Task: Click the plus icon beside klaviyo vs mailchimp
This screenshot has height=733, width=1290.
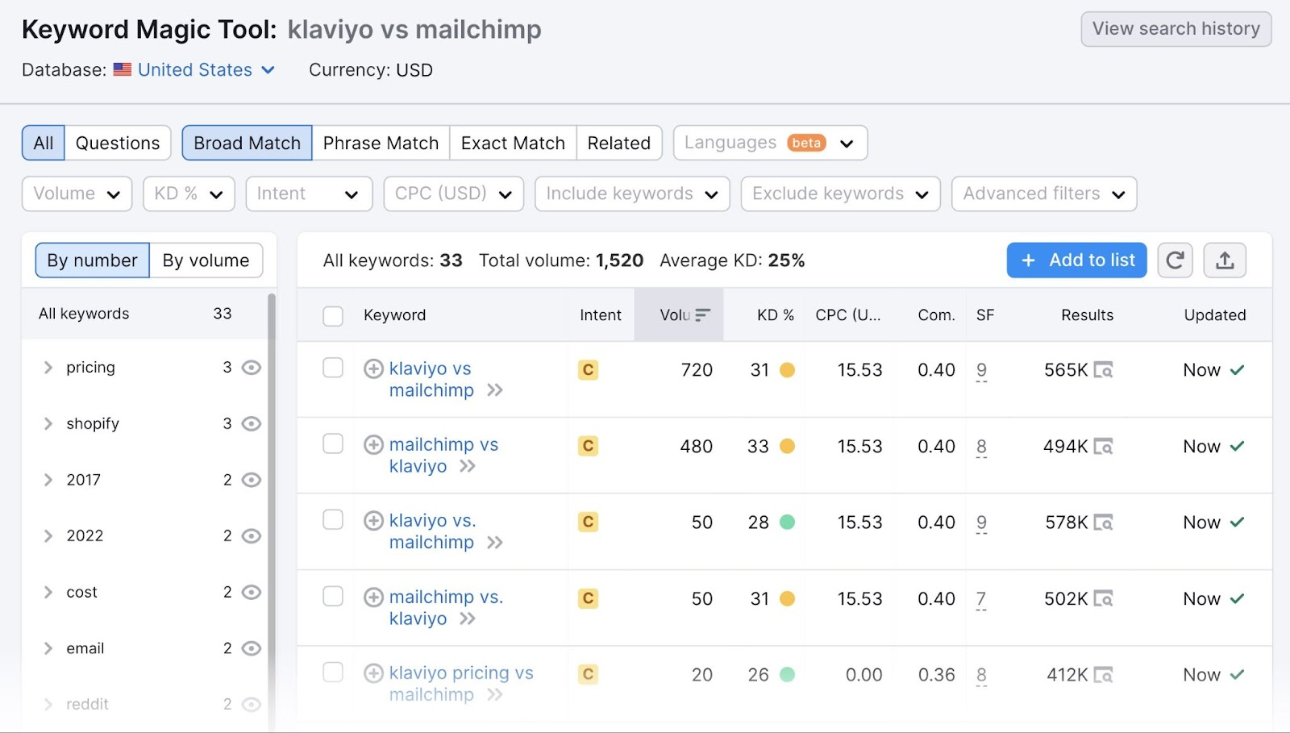Action: pyautogui.click(x=373, y=369)
